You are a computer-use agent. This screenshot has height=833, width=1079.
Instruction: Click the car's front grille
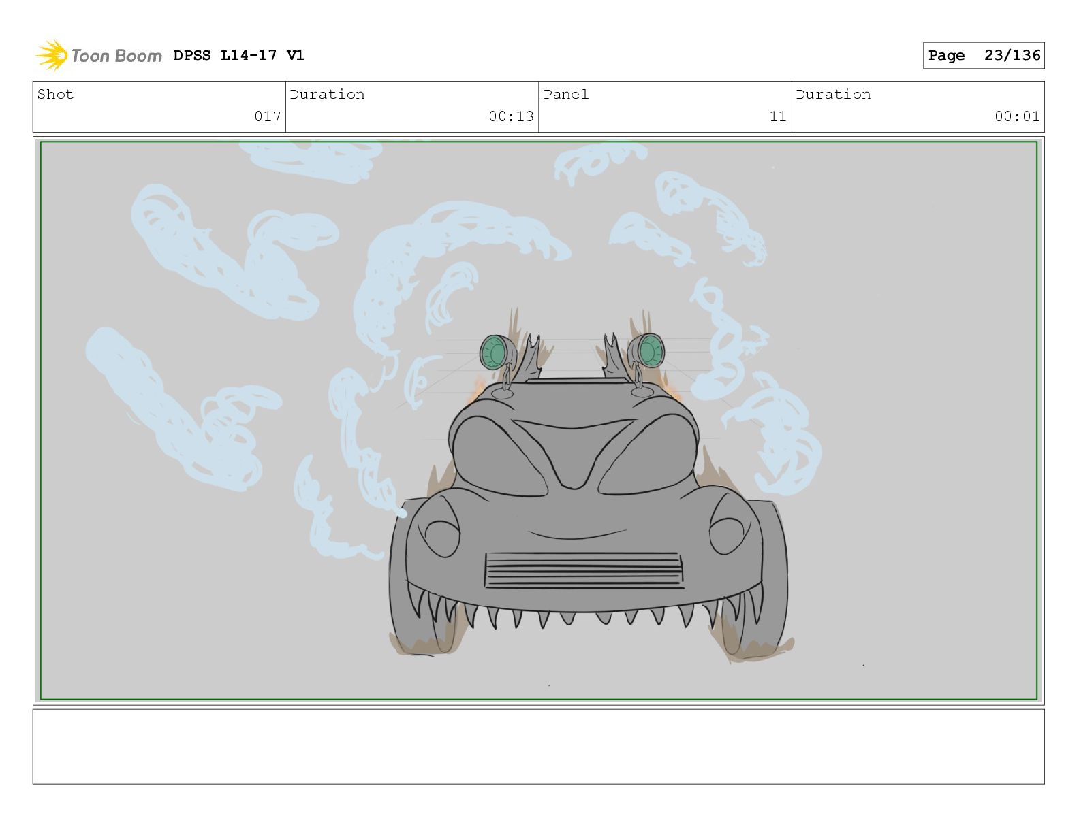coord(583,570)
